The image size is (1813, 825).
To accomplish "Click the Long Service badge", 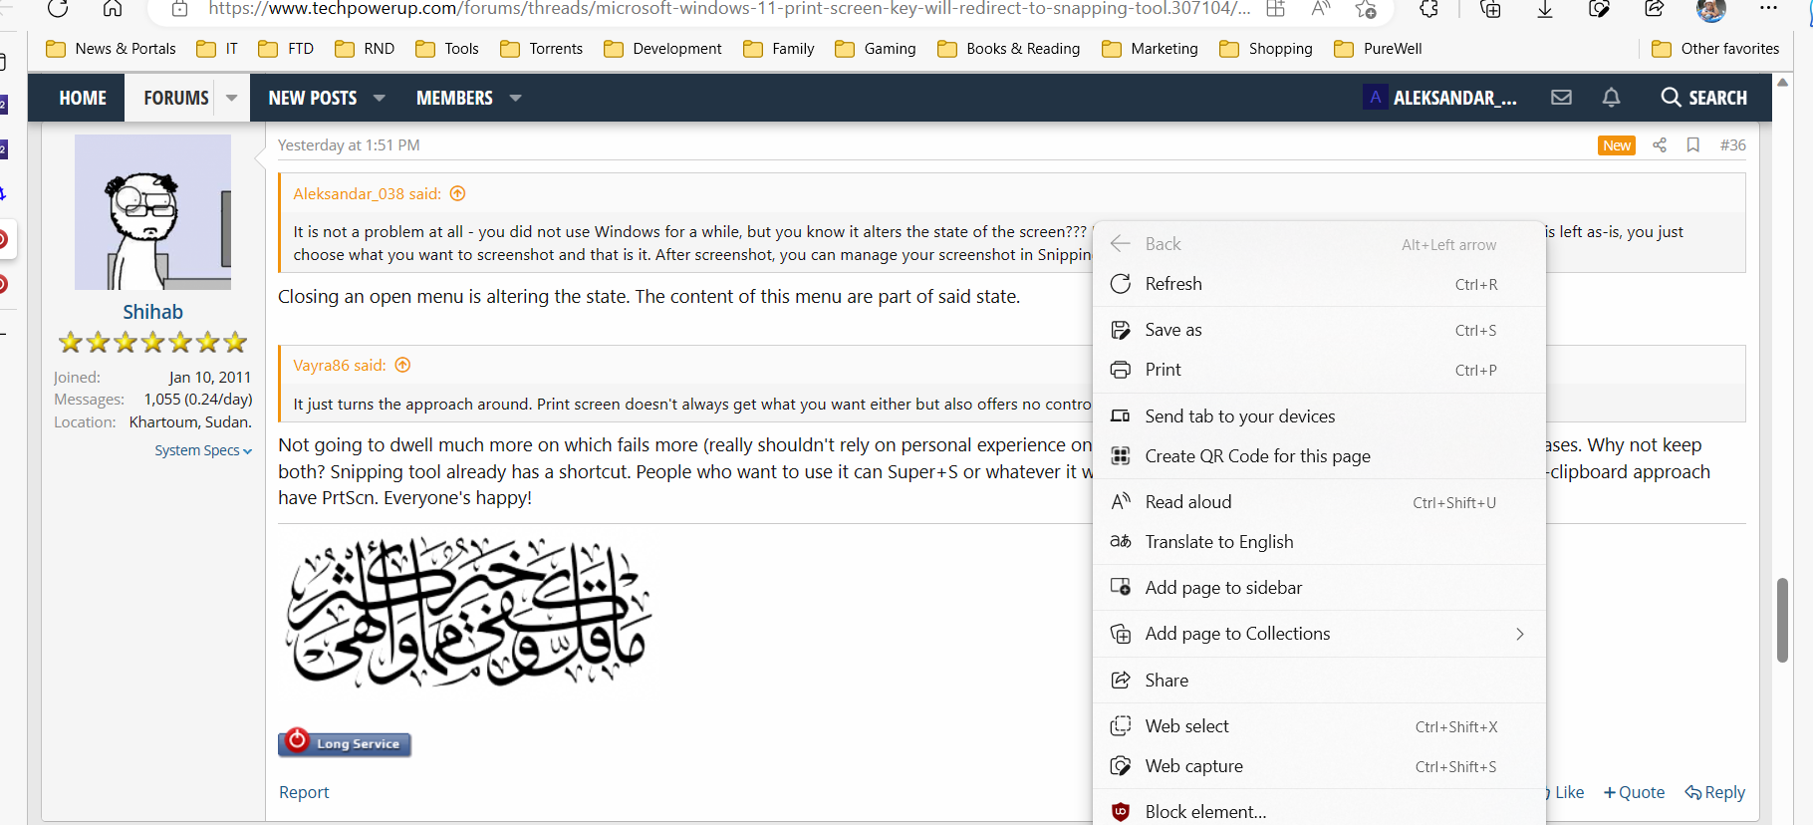I will pos(345,743).
